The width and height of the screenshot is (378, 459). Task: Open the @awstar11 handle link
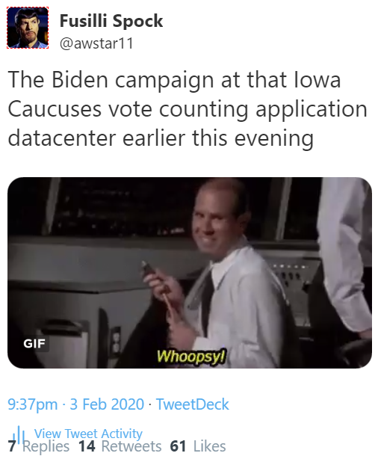(x=96, y=43)
